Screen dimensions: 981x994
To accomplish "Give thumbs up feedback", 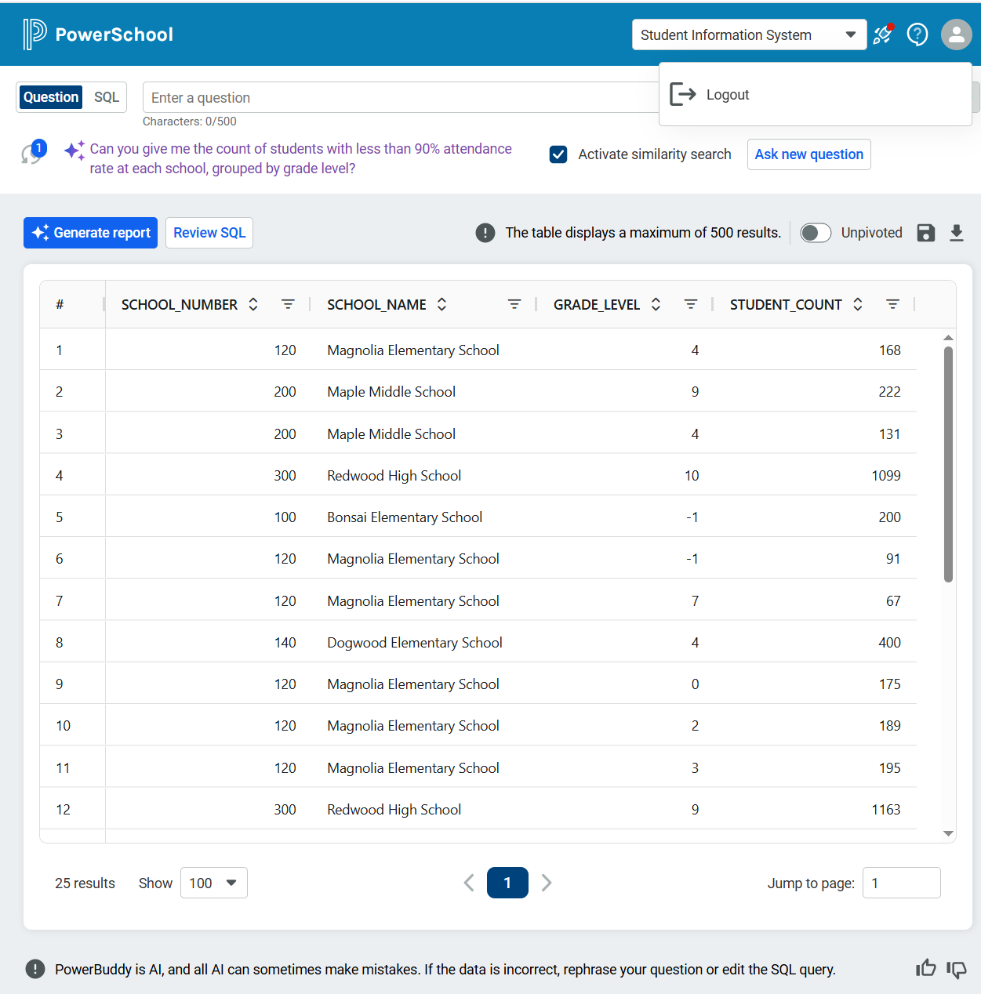I will (x=926, y=968).
